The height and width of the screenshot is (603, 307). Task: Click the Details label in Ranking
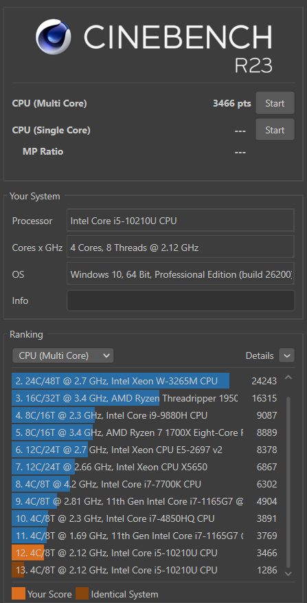point(260,355)
